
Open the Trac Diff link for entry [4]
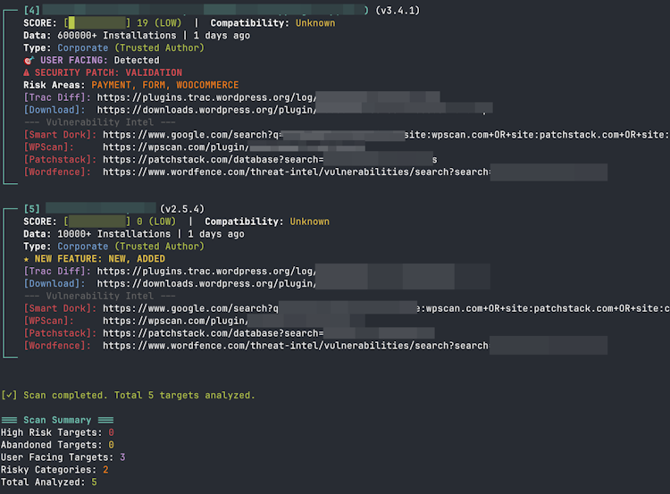[x=268, y=97]
